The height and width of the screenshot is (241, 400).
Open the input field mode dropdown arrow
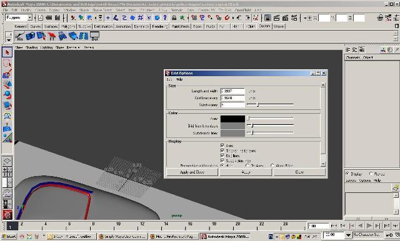[x=305, y=18]
